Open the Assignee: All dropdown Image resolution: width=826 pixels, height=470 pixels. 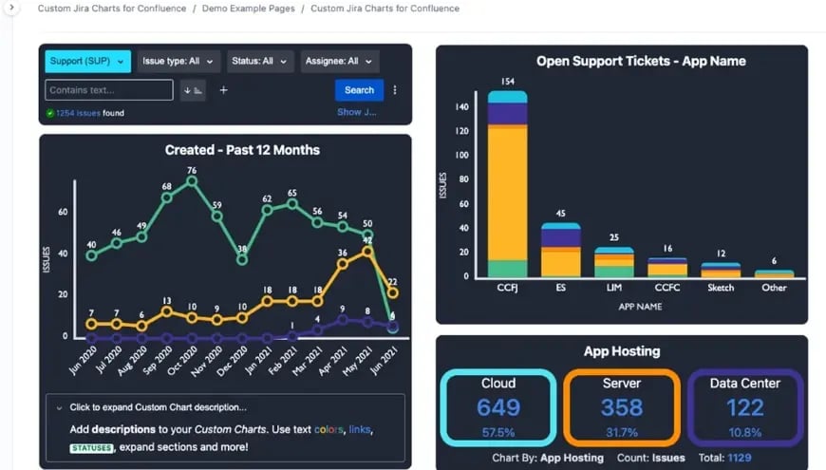coord(339,61)
